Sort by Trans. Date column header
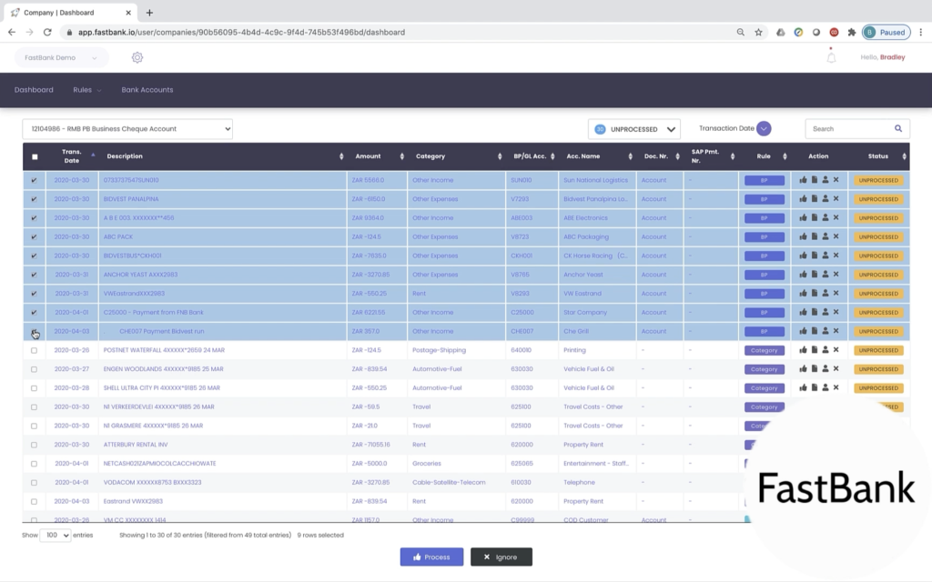The image size is (932, 582). 72,156
